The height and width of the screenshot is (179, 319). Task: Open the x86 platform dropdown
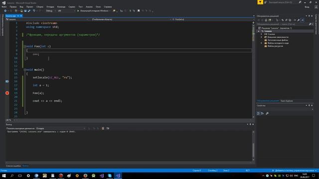tap(66, 11)
